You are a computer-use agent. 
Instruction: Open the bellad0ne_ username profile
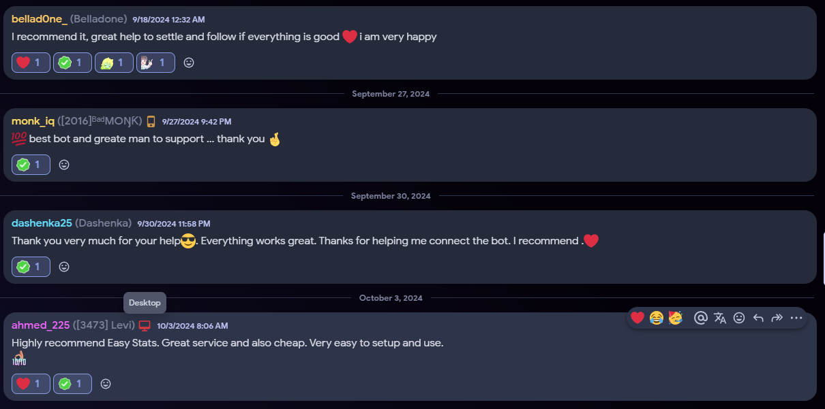39,19
